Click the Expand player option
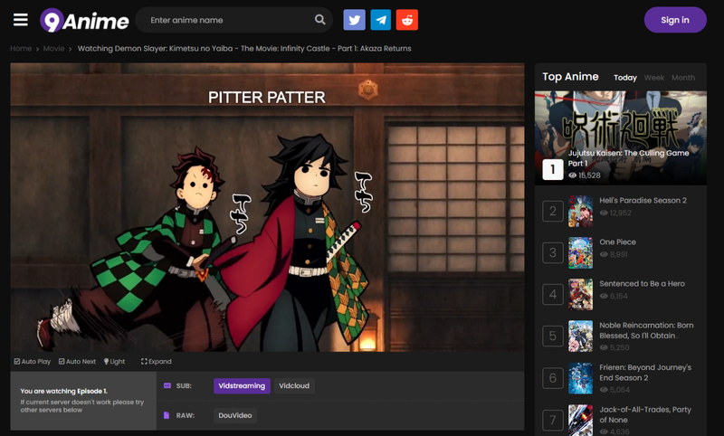 (x=156, y=361)
